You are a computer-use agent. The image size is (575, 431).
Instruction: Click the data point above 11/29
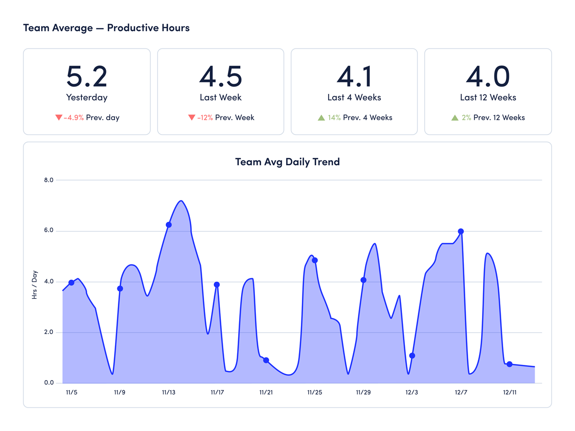pyautogui.click(x=363, y=280)
